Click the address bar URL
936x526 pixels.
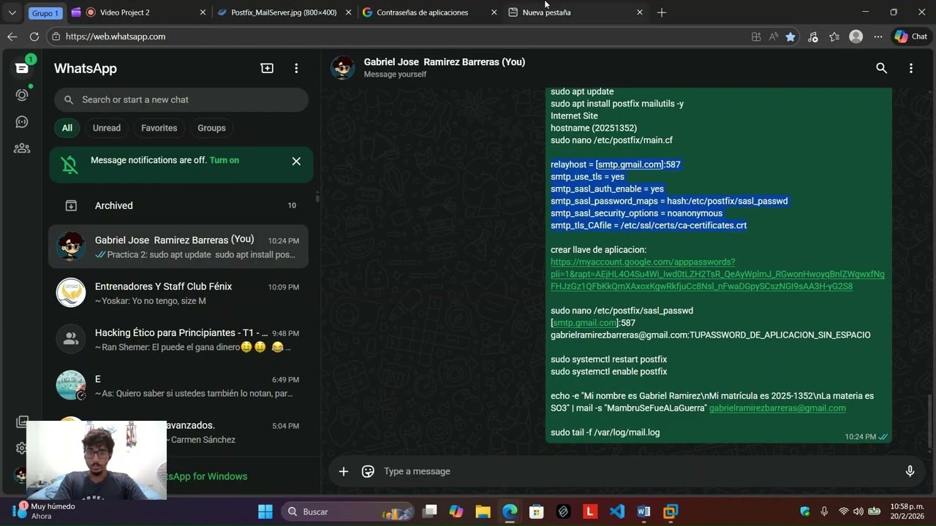pos(116,37)
